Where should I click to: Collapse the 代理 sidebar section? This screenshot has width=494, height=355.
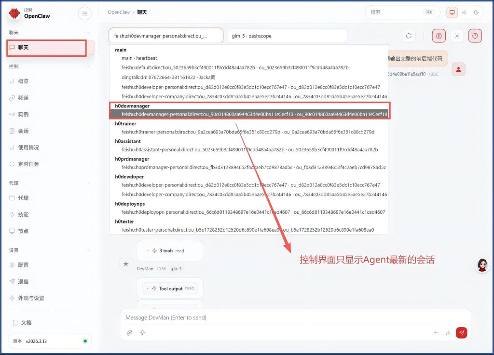(88, 183)
